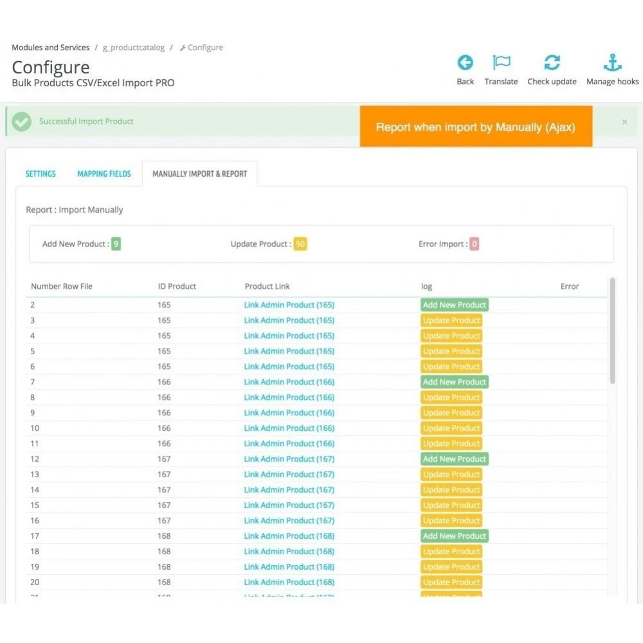Click Modules and Services breadcrumb
Image resolution: width=643 pixels, height=643 pixels.
(50, 48)
